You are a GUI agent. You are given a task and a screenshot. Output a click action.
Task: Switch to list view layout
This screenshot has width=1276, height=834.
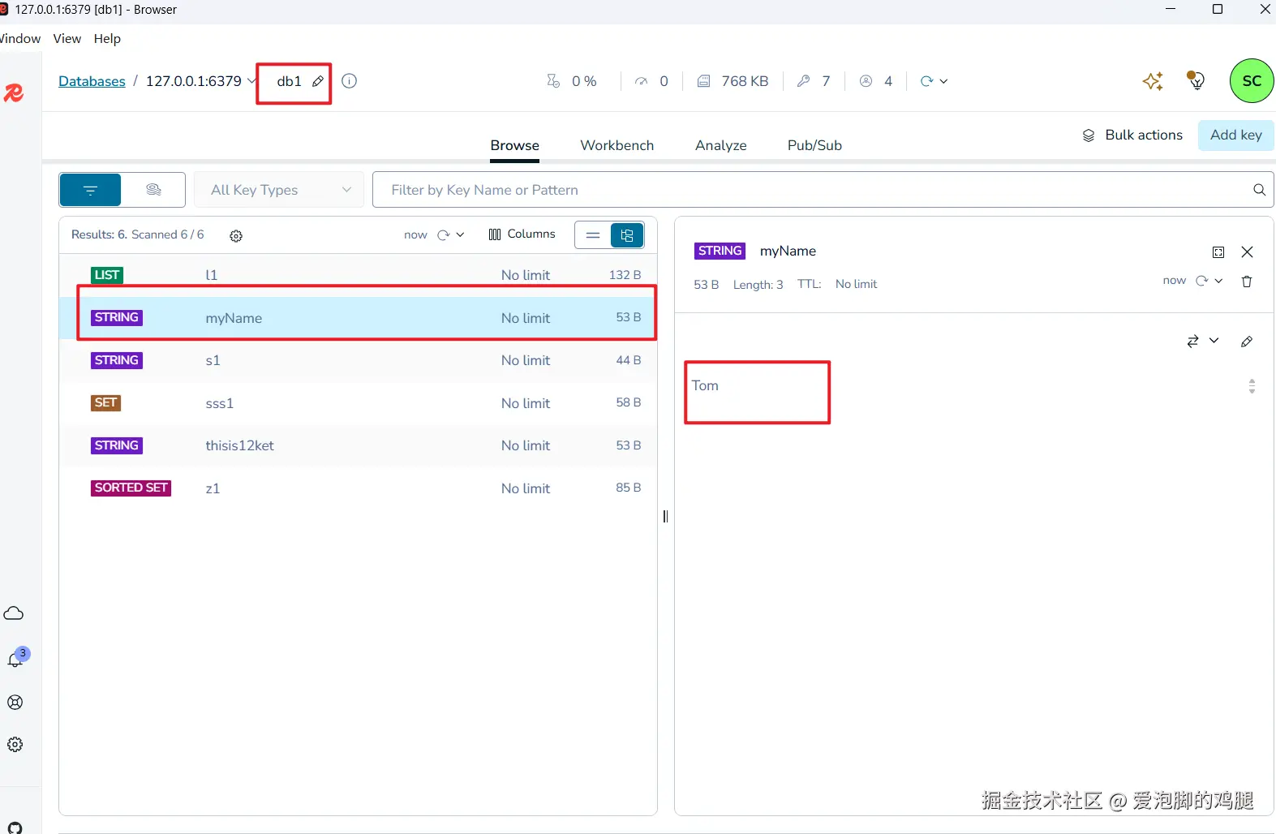[x=593, y=235]
